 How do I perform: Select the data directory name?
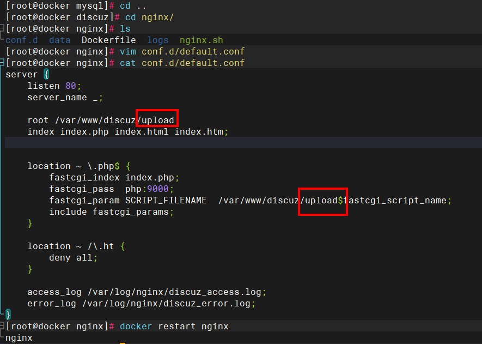coord(59,40)
